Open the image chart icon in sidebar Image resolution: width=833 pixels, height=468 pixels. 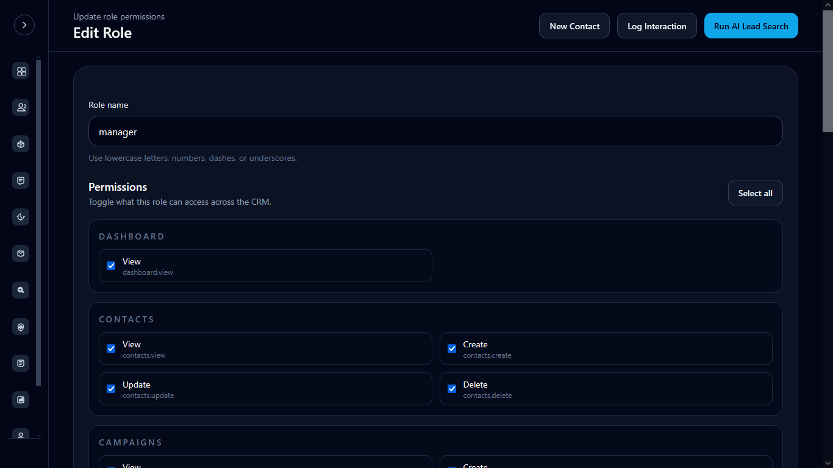(21, 400)
